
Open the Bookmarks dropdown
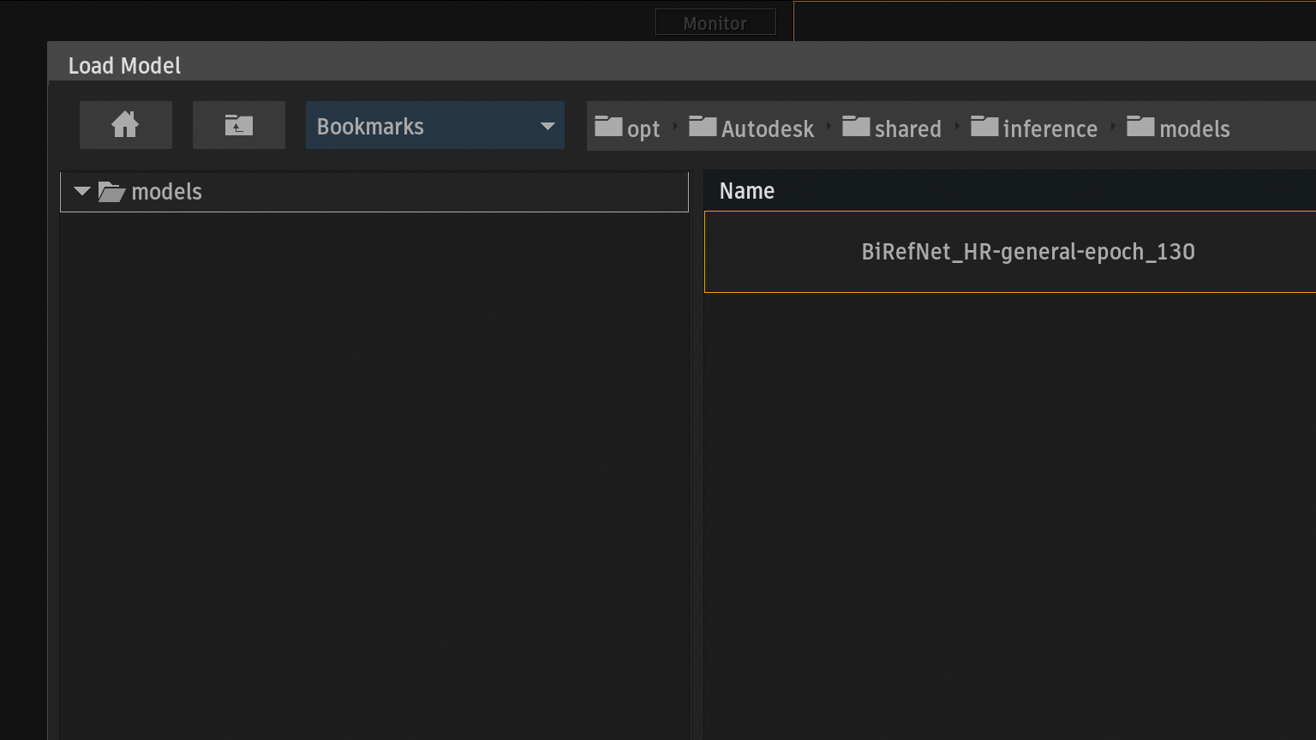(x=434, y=126)
